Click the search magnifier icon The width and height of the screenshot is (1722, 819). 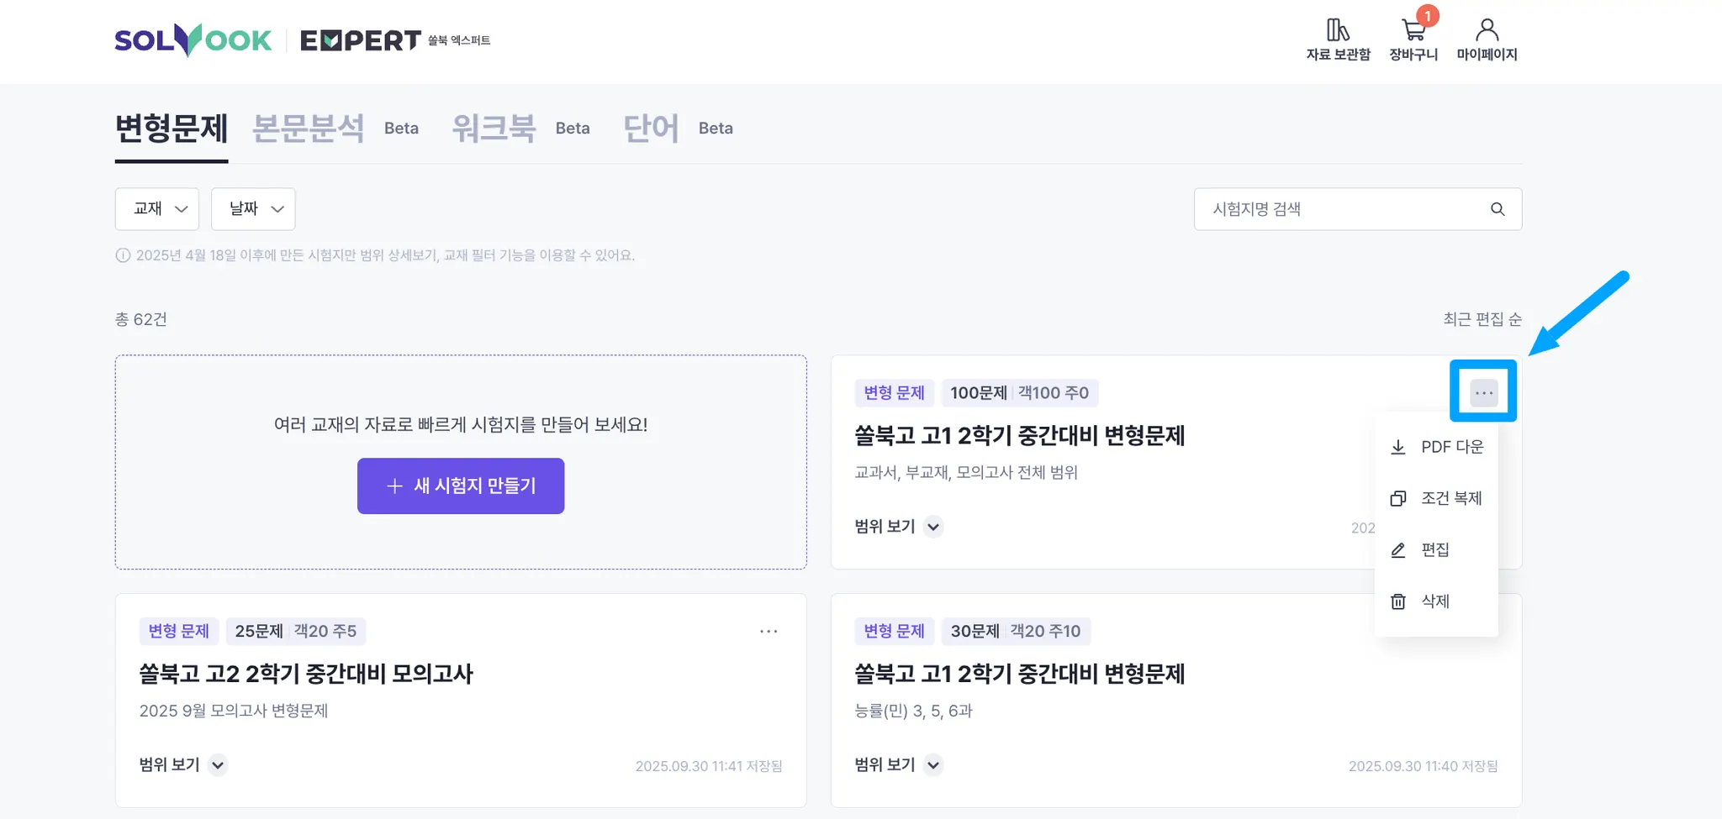click(x=1498, y=209)
